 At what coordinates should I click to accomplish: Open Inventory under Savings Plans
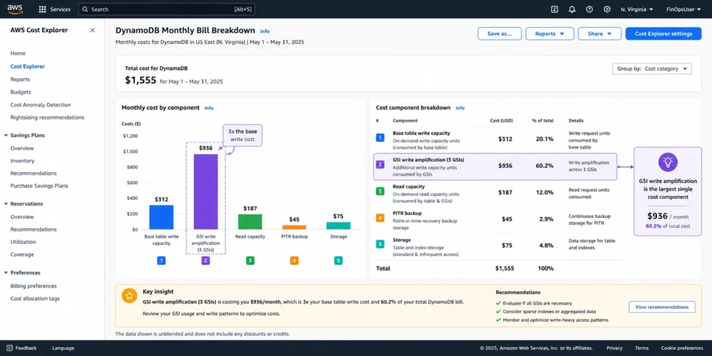click(22, 161)
